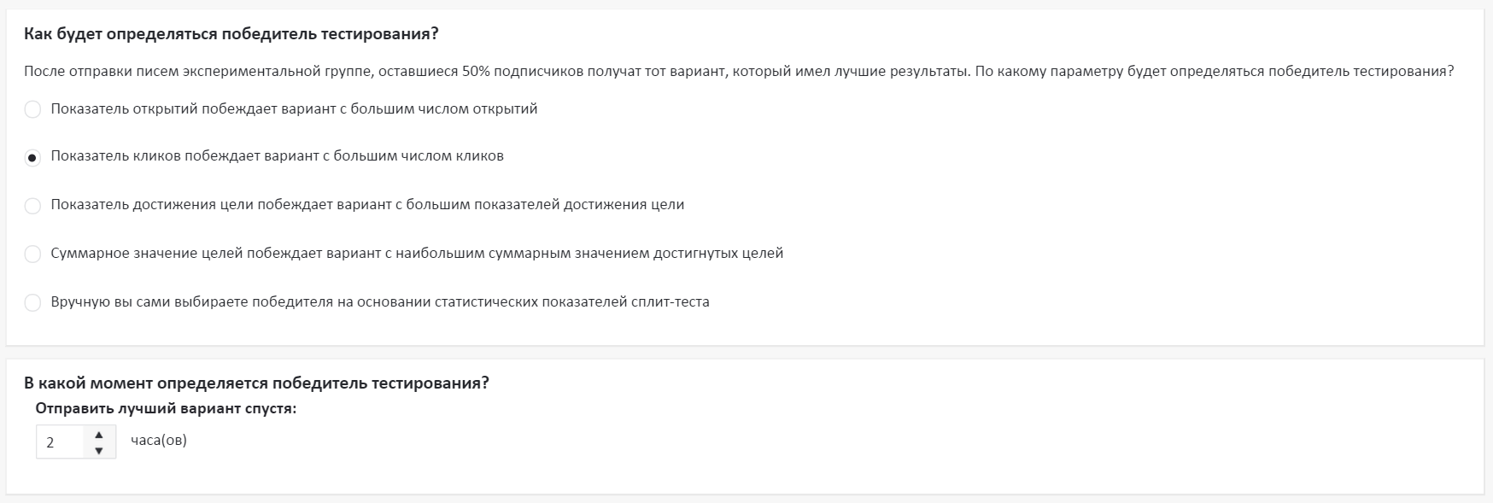Screen dimensions: 1493x503
Task: Click label text "большим показателей достижения цели"
Action: (545, 205)
